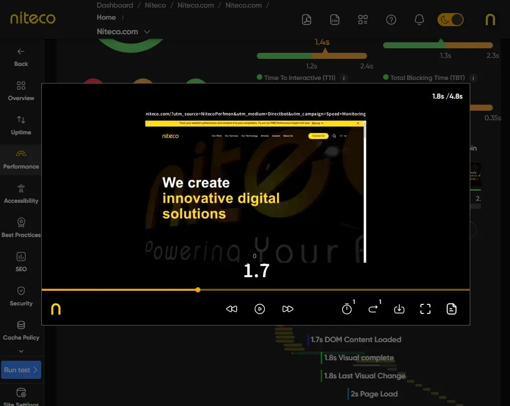Export report as CSV icon

pyautogui.click(x=334, y=20)
